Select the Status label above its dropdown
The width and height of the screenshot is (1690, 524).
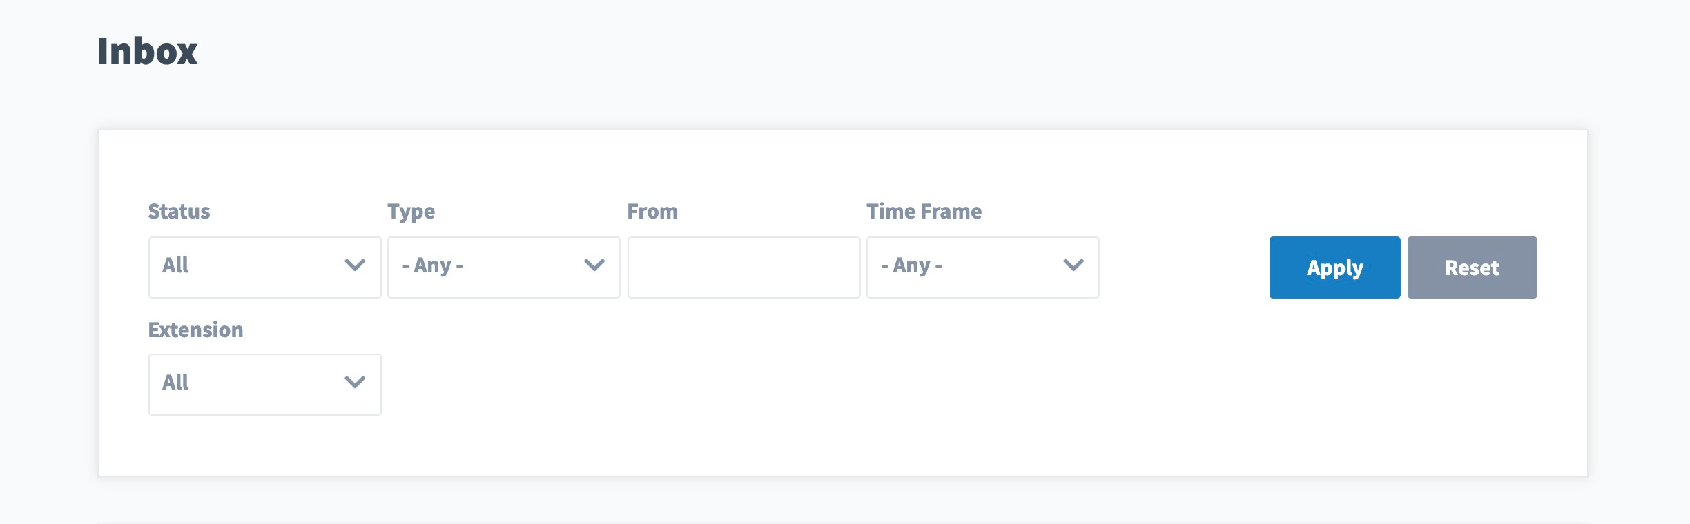point(179,212)
